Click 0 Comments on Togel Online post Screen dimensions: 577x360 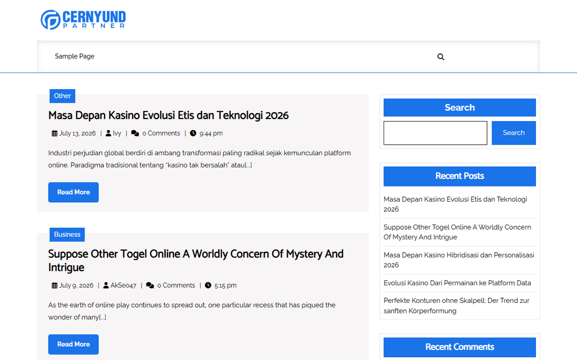pyautogui.click(x=176, y=285)
